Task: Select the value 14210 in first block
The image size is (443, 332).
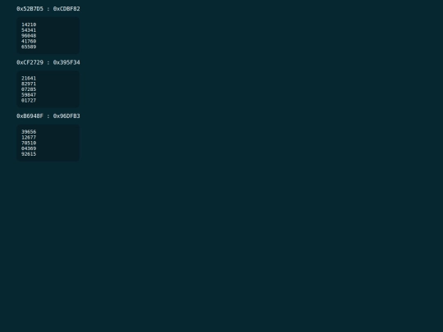Action: pos(29,25)
